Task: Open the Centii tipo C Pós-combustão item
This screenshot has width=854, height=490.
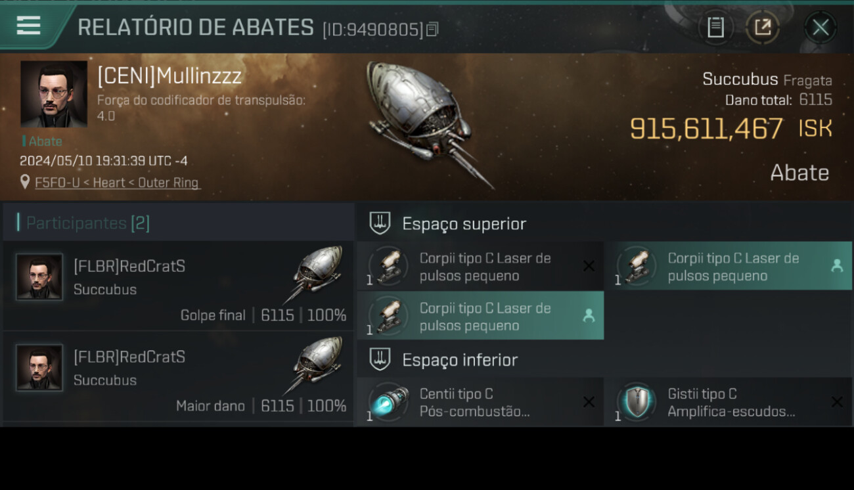Action: coord(480,402)
